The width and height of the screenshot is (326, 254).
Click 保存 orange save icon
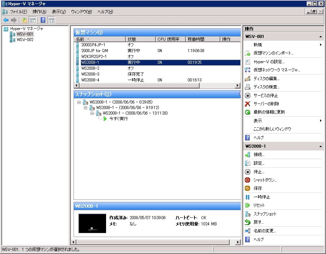(247, 188)
